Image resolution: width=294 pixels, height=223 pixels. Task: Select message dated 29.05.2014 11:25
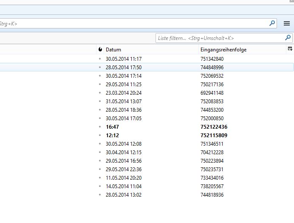point(124,85)
